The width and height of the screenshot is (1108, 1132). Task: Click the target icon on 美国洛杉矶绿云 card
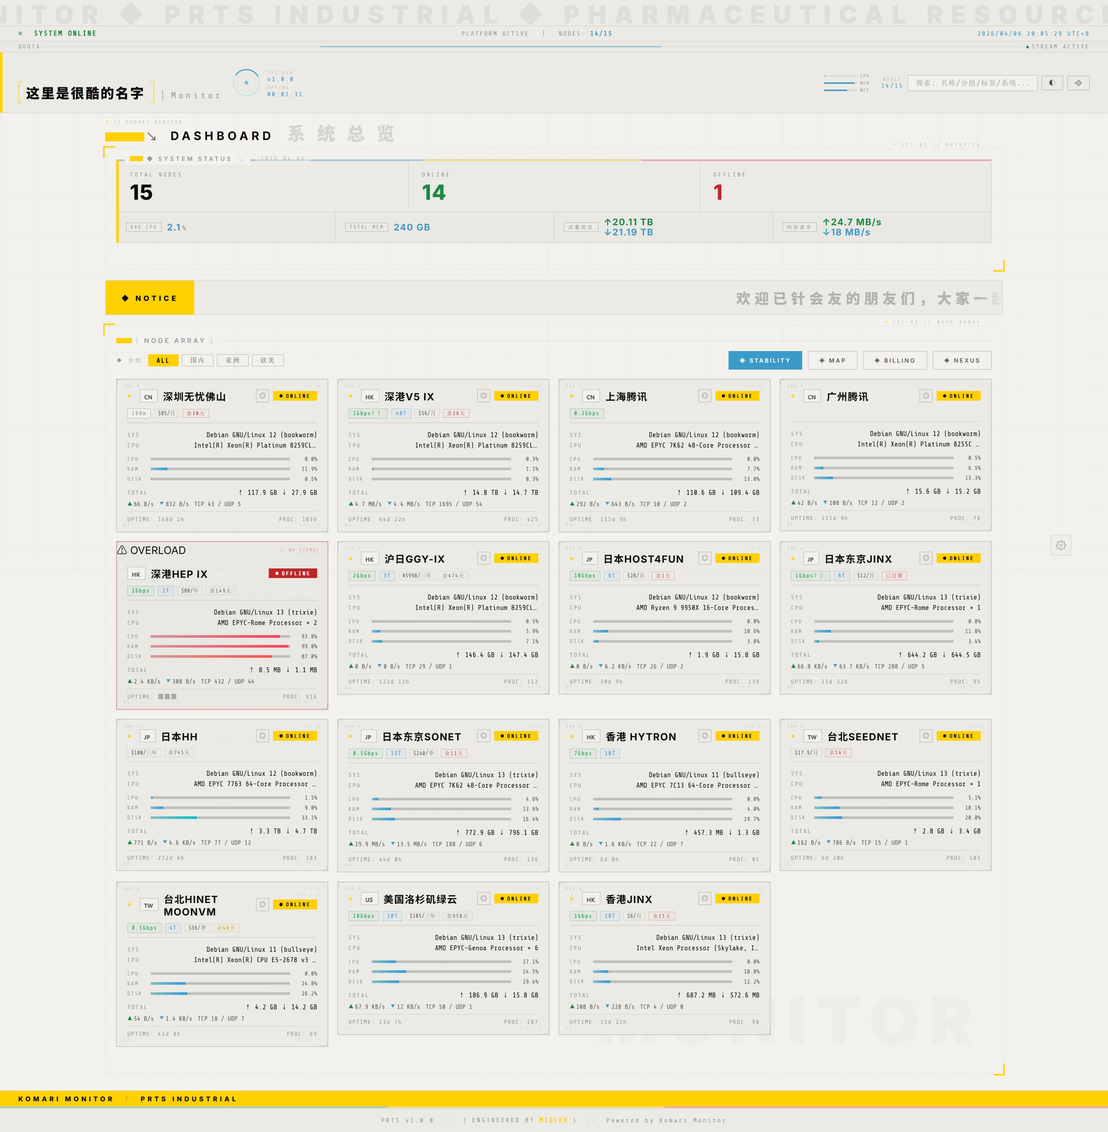[x=484, y=898]
